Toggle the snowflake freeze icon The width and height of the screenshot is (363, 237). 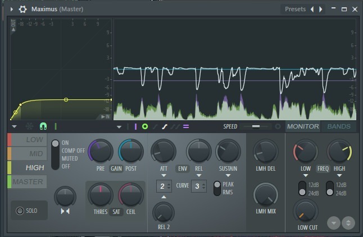tap(29, 126)
